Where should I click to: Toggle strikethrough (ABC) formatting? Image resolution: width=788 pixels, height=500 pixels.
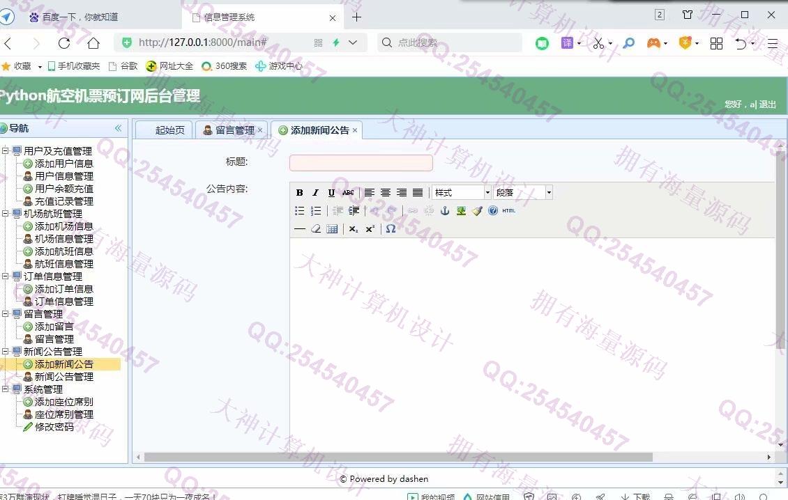[348, 193]
